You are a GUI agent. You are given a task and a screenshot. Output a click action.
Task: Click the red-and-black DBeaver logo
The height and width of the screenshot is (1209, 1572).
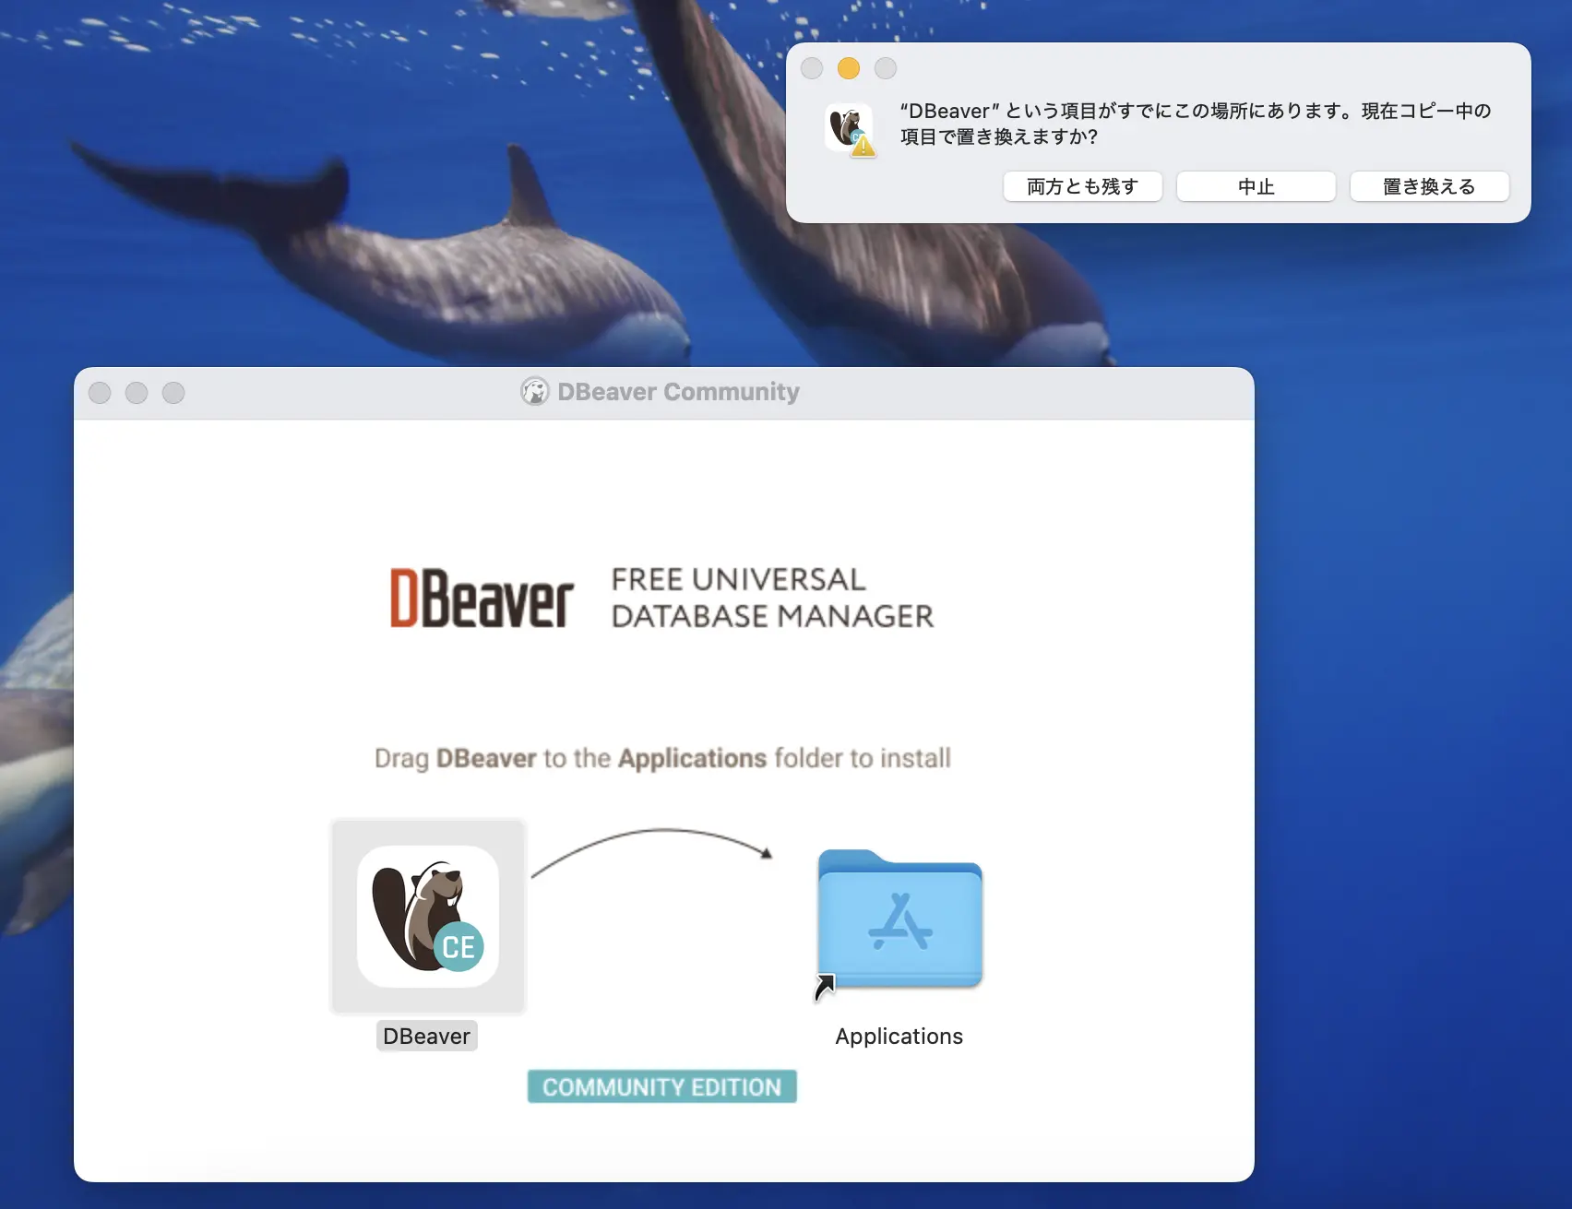tap(482, 599)
